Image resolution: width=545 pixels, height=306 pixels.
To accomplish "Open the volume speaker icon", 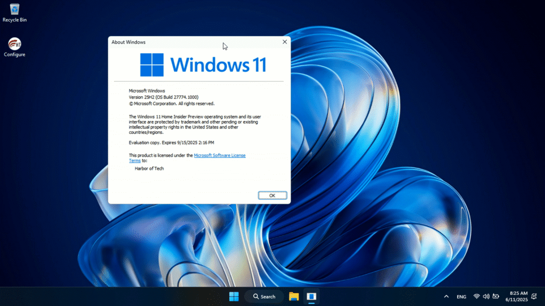I will tap(486, 296).
